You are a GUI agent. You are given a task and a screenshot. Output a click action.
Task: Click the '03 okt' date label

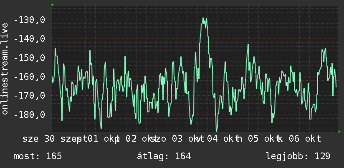click(187, 139)
